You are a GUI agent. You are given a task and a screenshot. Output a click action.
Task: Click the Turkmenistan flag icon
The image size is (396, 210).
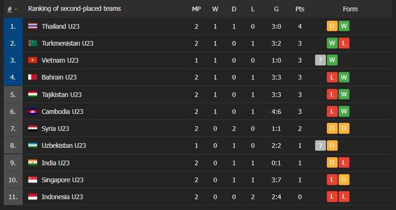pyautogui.click(x=32, y=43)
